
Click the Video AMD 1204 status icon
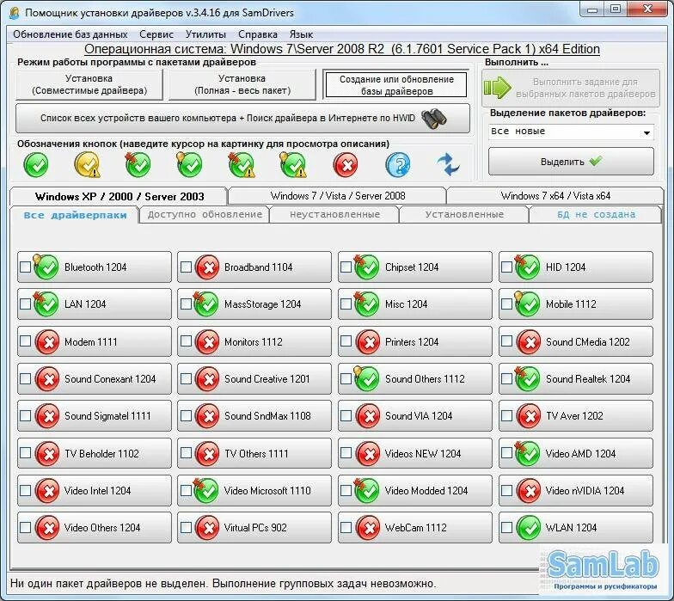pos(528,454)
